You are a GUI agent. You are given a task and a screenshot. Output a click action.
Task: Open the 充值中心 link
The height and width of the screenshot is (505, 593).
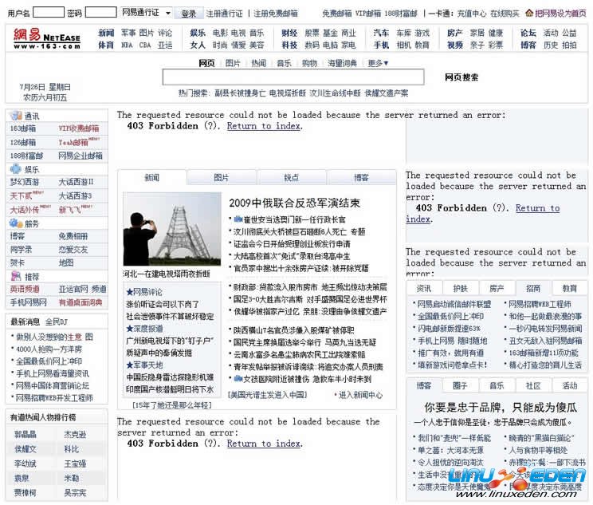[x=472, y=14]
